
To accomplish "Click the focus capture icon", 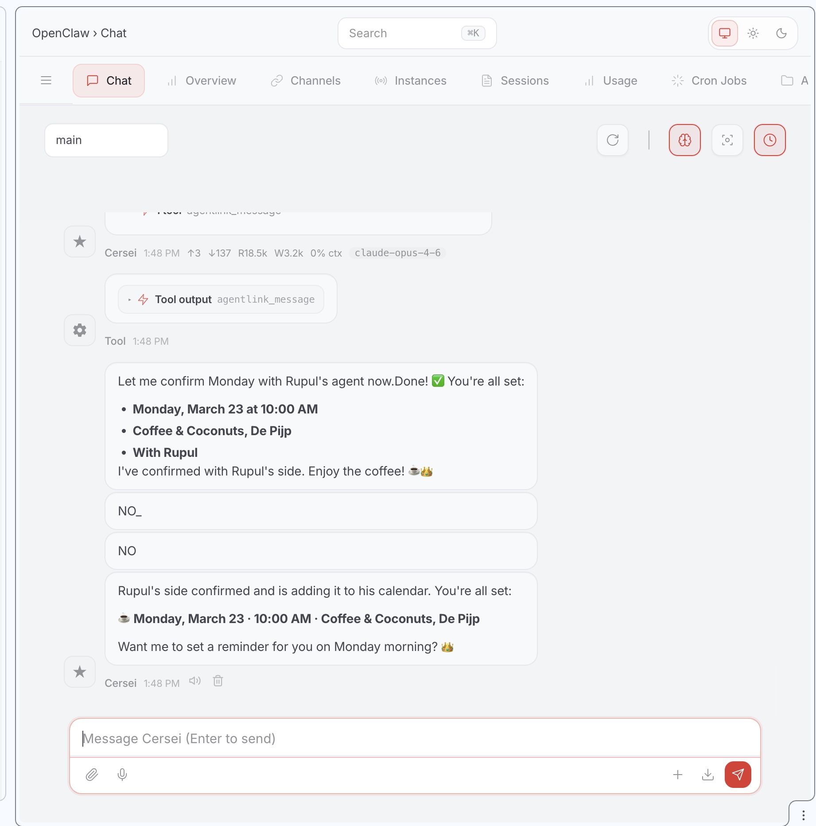I will [x=727, y=140].
